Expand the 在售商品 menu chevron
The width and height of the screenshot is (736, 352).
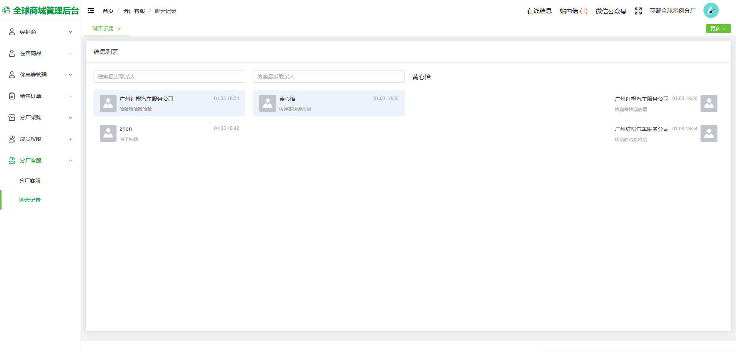[x=71, y=53]
